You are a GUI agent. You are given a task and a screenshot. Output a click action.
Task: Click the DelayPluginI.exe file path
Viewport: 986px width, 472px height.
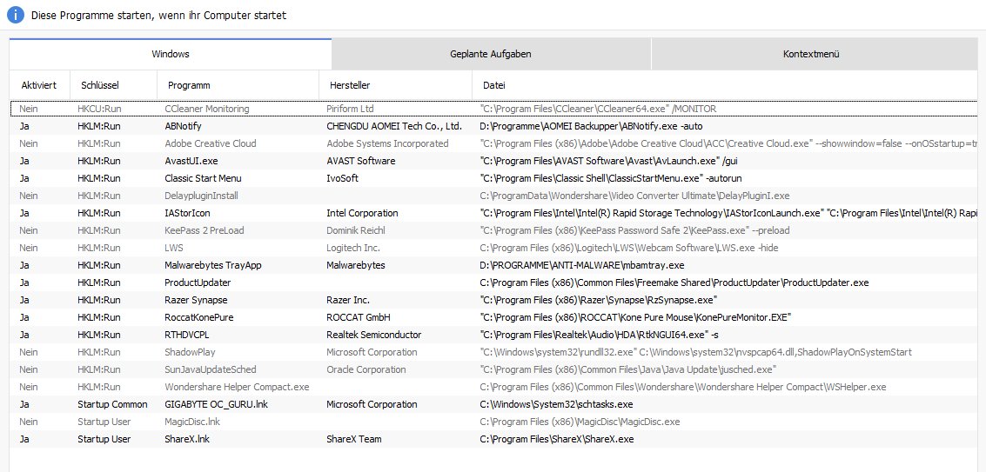(x=634, y=196)
